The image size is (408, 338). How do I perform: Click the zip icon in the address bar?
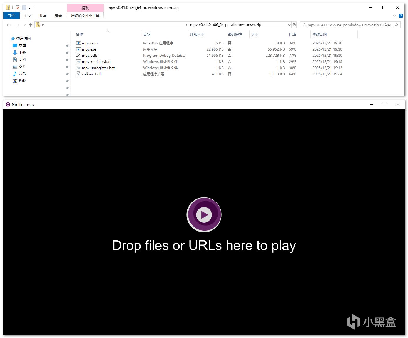(38, 25)
